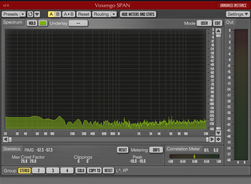The height and width of the screenshot is (184, 251).
Task: Switch to state B
Action: [58, 14]
